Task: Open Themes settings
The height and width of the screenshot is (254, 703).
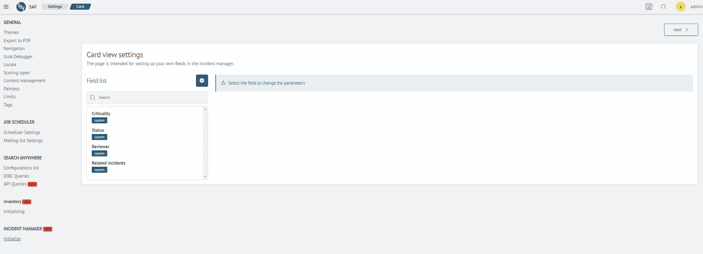Action: (x=11, y=32)
